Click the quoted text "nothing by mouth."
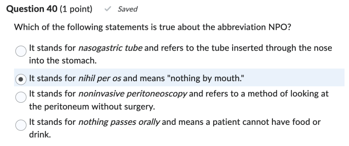This screenshot has height=146, width=349. (205, 78)
